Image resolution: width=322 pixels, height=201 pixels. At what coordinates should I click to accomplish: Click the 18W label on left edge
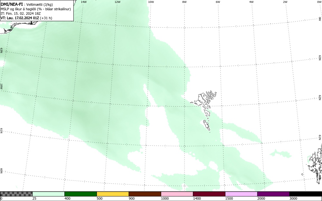click(1, 86)
